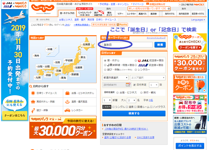Click the 温泉・露天風呂 hot spring icon
Screen dimensions: 209x150
pyautogui.click(x=68, y=102)
